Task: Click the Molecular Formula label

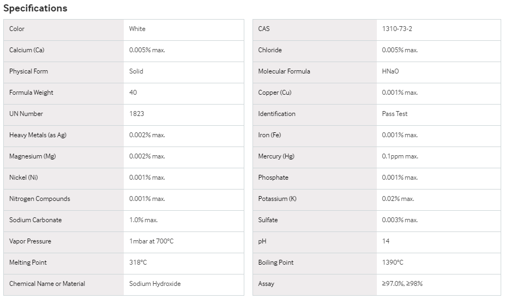Action: pyautogui.click(x=284, y=71)
